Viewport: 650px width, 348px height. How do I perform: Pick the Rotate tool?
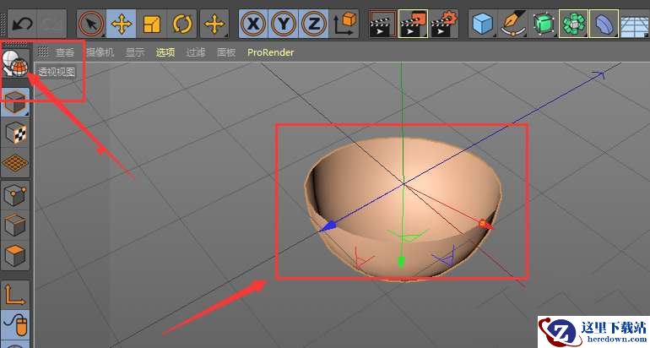coord(182,24)
